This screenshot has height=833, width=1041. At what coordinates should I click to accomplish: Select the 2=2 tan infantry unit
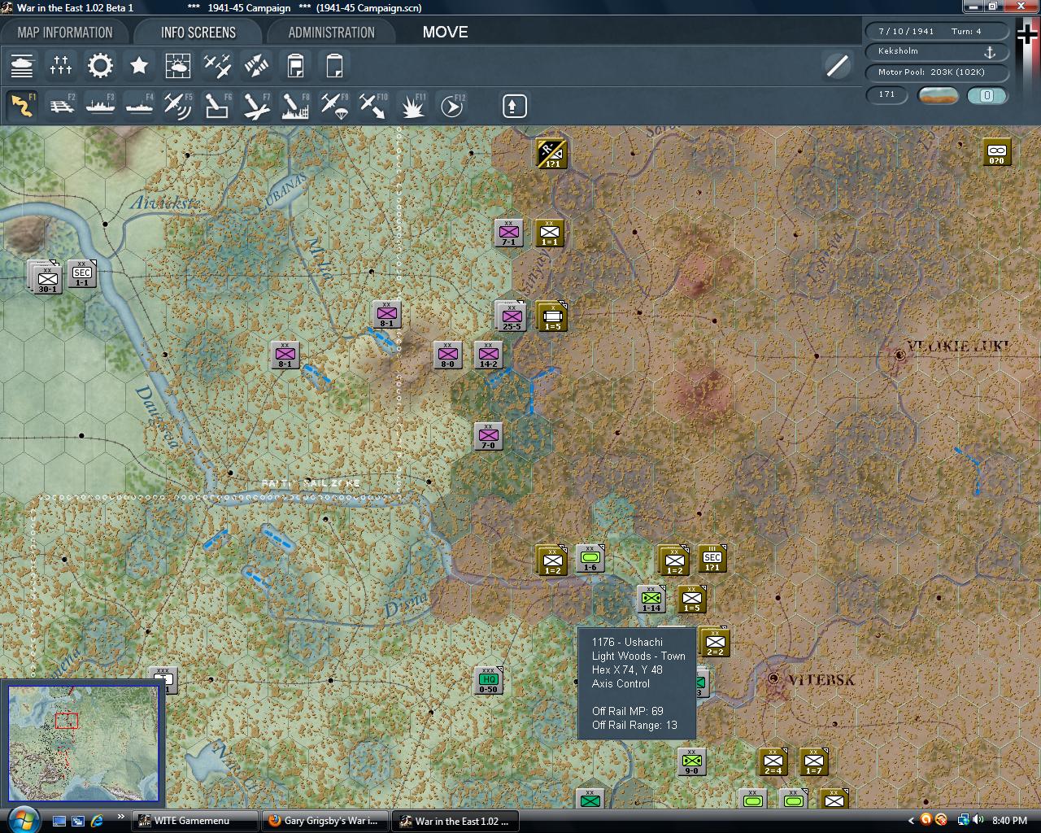(715, 642)
